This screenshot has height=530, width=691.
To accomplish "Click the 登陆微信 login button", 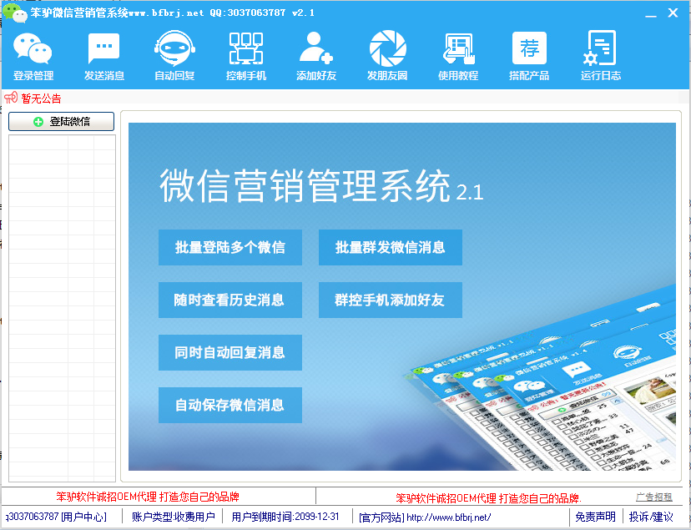I will click(61, 121).
